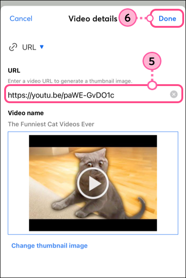Click the pink step 6 badge
Image resolution: width=186 pixels, height=278 pixels.
click(128, 18)
